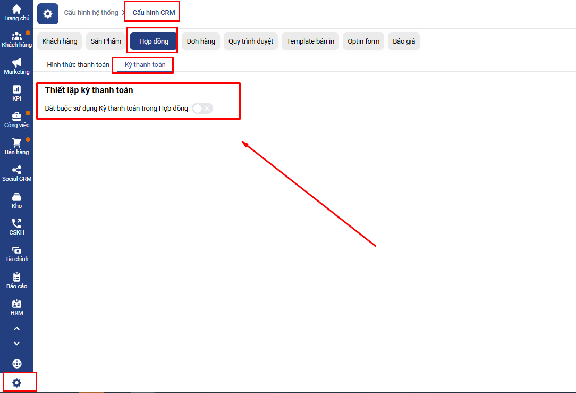Viewport: 576px width, 393px height.
Task: Collapse sidebar list with up chevron
Action: click(16, 329)
